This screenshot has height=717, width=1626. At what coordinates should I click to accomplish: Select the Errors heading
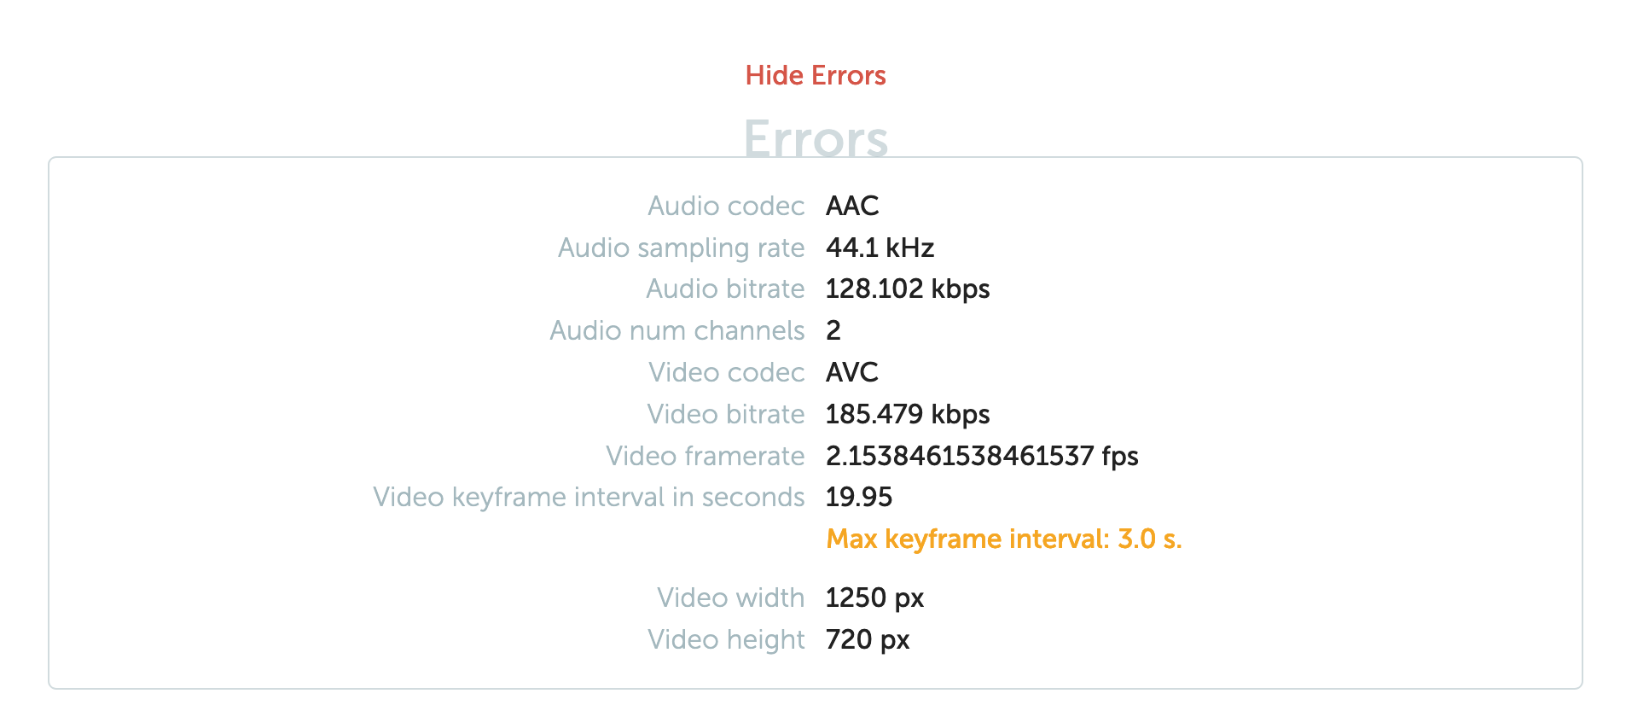[x=815, y=137]
